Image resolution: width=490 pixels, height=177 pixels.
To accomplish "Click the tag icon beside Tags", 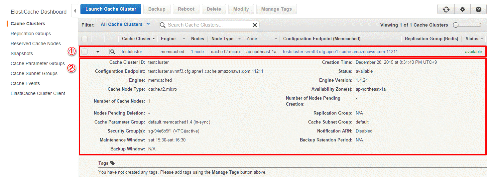I will (x=112, y=163).
